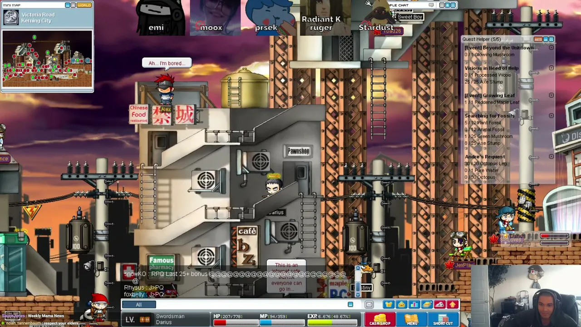
Task: Minimize the mini map panel
Action: [x=68, y=5]
